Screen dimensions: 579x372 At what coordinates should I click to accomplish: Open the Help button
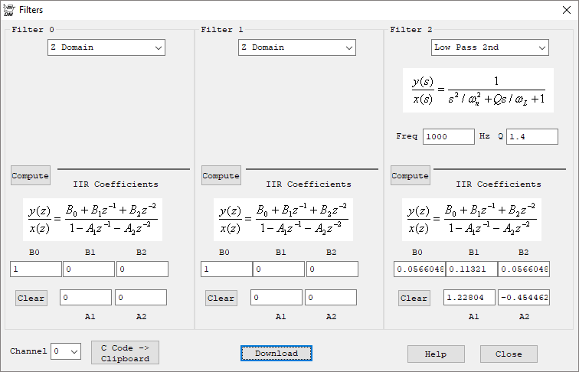click(436, 354)
